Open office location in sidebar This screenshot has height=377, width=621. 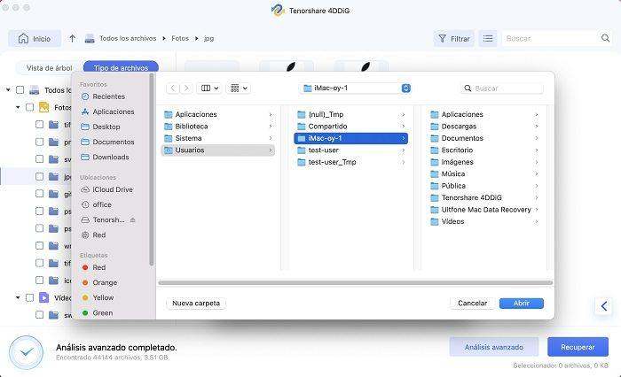[97, 204]
